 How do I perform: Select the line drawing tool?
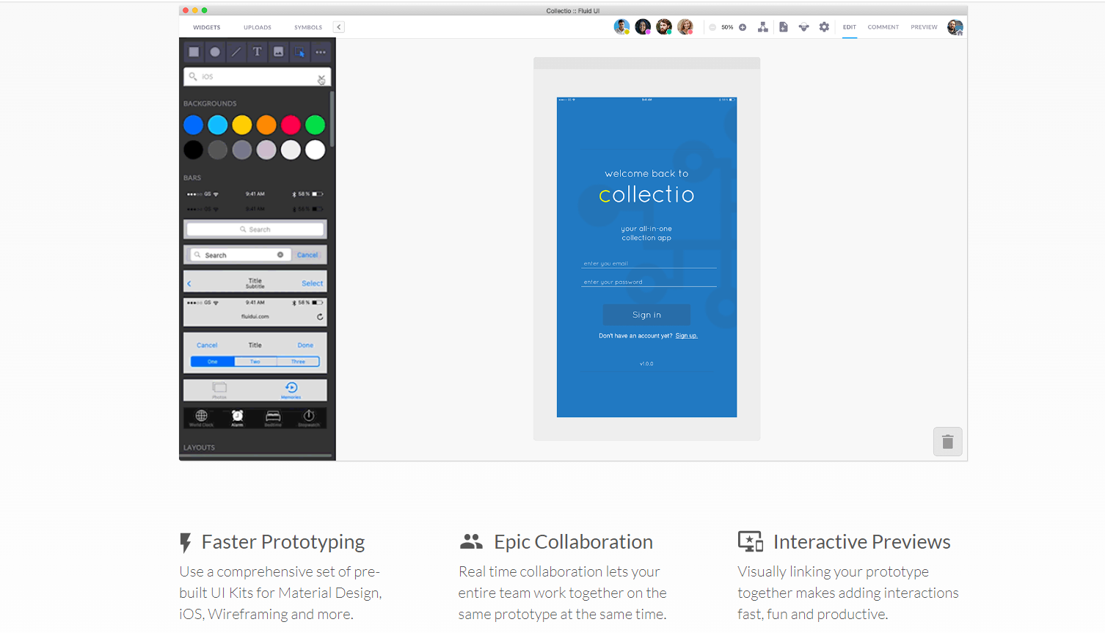click(236, 52)
